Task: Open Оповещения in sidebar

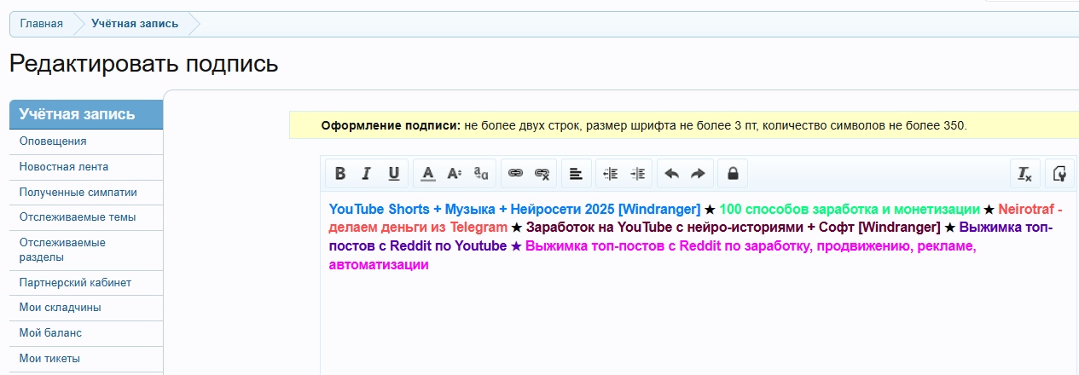Action: point(86,141)
